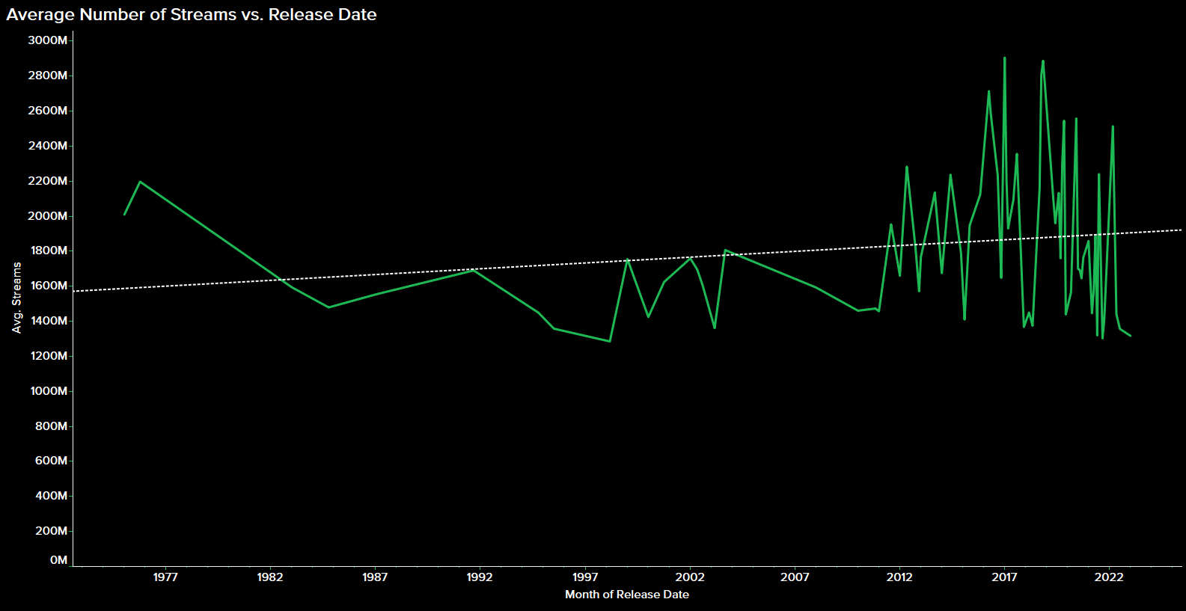The height and width of the screenshot is (611, 1186).
Task: Select the early 2200M peak around 1976
Action: [x=140, y=182]
